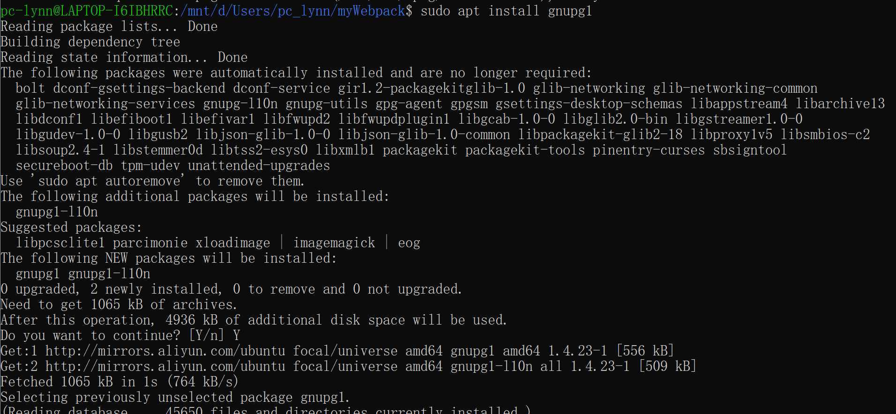Click the 'Selecting previously unselected package gnupg1.' line
Image resolution: width=896 pixels, height=414 pixels.
(175, 397)
